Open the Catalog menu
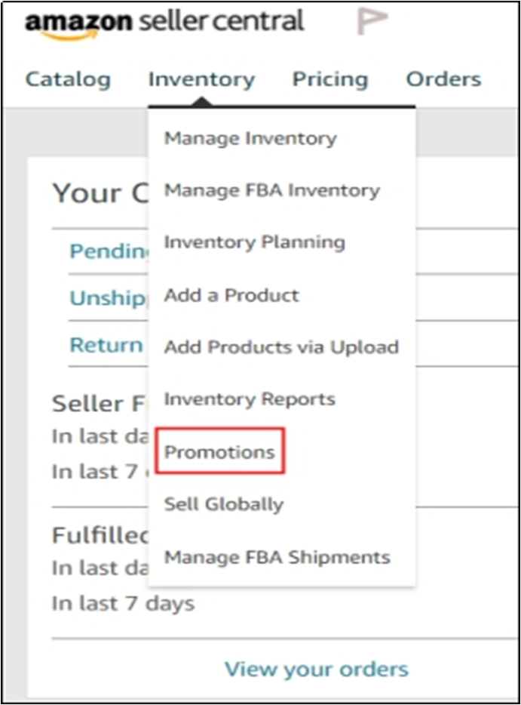 click(x=68, y=79)
